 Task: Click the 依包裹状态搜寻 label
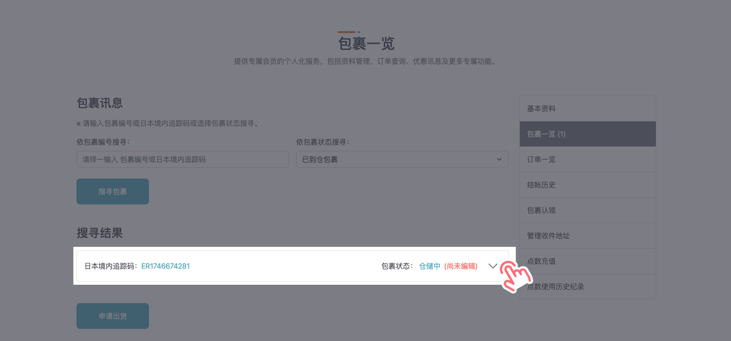(323, 142)
